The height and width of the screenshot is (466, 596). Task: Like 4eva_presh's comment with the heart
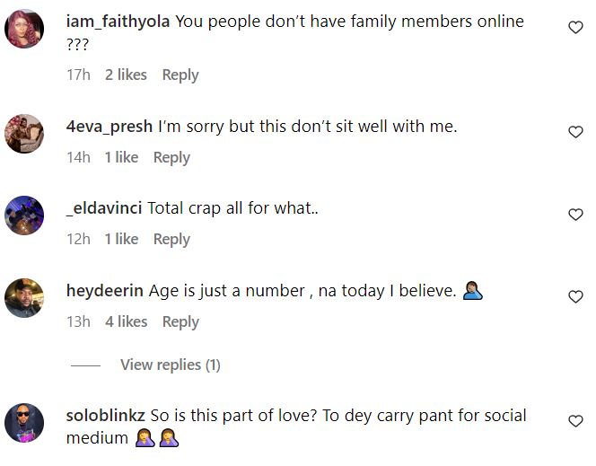(575, 132)
